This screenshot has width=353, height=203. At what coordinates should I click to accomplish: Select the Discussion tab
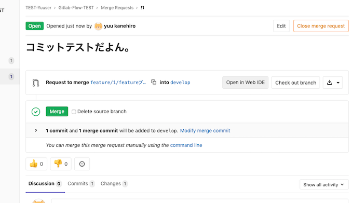tap(45, 184)
